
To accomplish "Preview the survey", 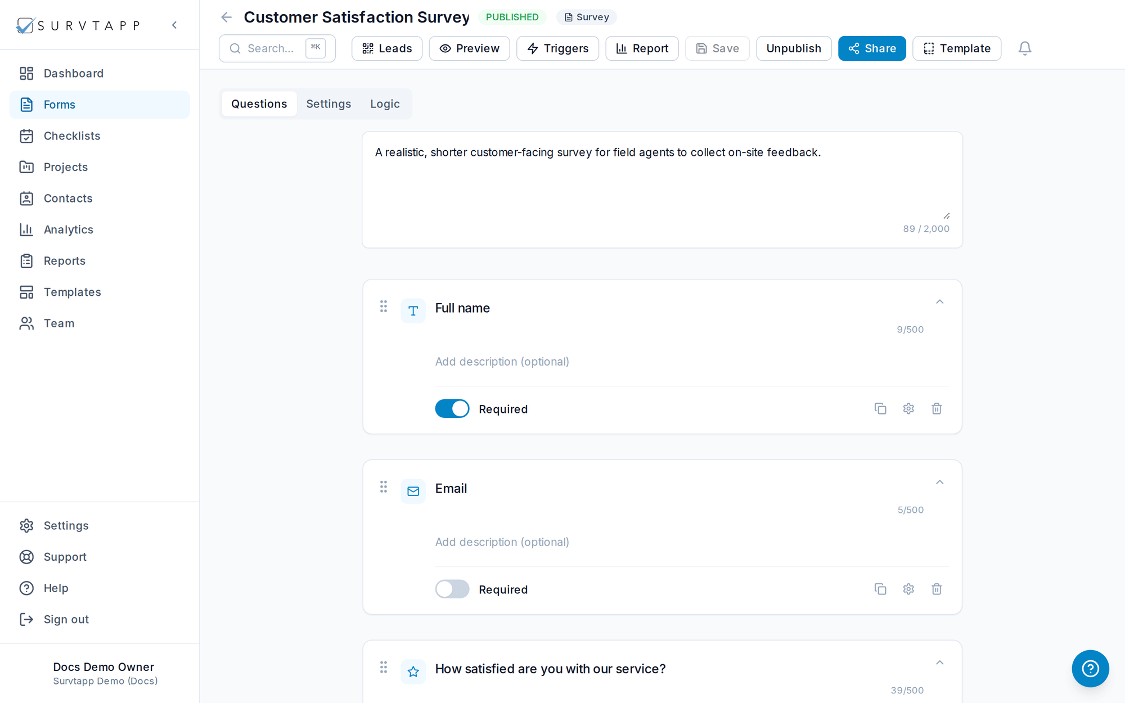I will [469, 48].
